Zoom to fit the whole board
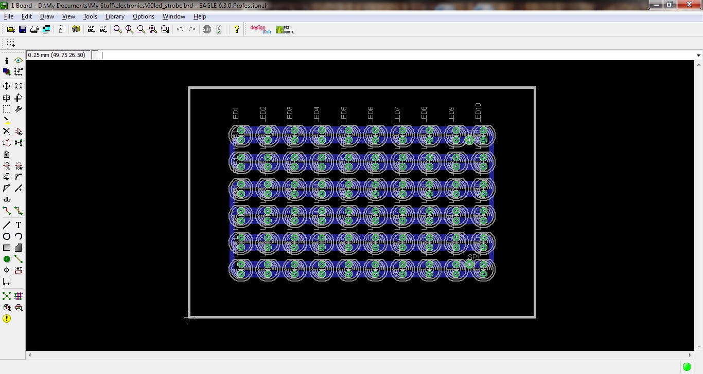The height and width of the screenshot is (374, 703). 116,29
